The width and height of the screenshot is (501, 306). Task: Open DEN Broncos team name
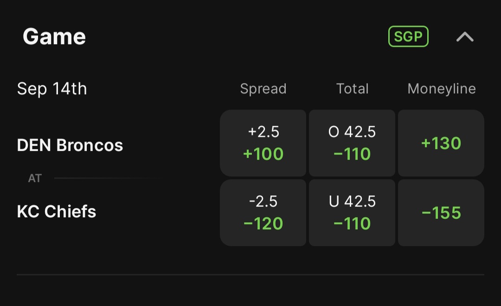point(70,145)
